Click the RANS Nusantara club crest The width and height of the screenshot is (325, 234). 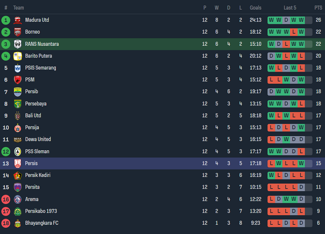(17, 44)
